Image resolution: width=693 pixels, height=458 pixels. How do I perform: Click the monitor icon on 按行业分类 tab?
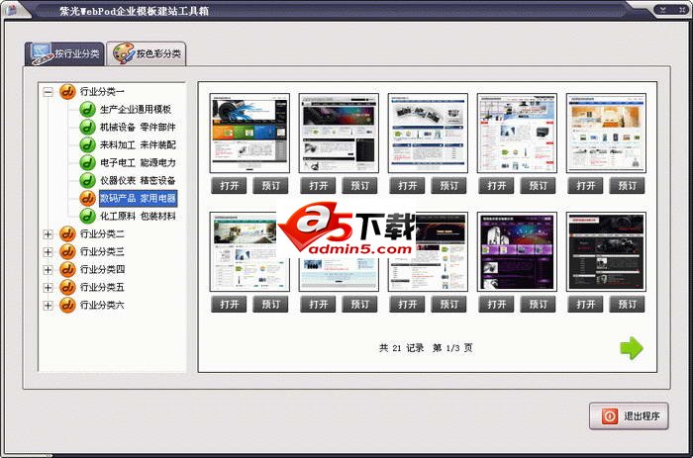[42, 53]
